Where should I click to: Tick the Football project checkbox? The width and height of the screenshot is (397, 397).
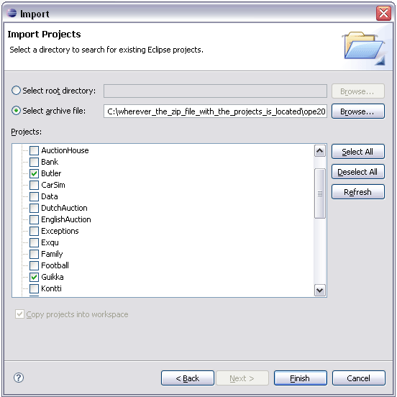(34, 265)
